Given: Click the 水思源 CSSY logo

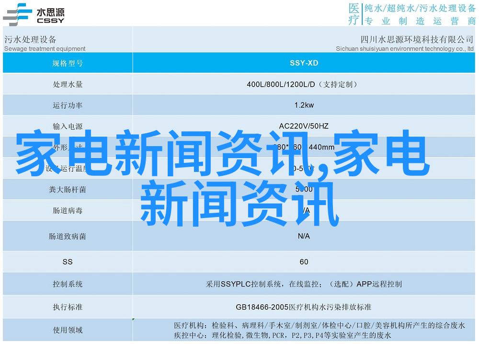Looking at the screenshot, I should pos(34,15).
